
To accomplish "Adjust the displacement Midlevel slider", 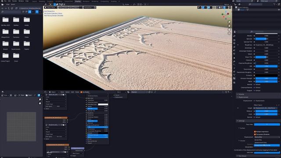I will click(267, 111).
